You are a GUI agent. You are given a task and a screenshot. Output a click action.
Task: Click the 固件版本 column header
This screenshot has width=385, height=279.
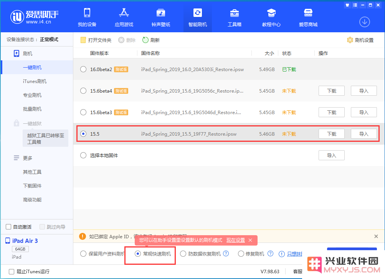point(99,53)
